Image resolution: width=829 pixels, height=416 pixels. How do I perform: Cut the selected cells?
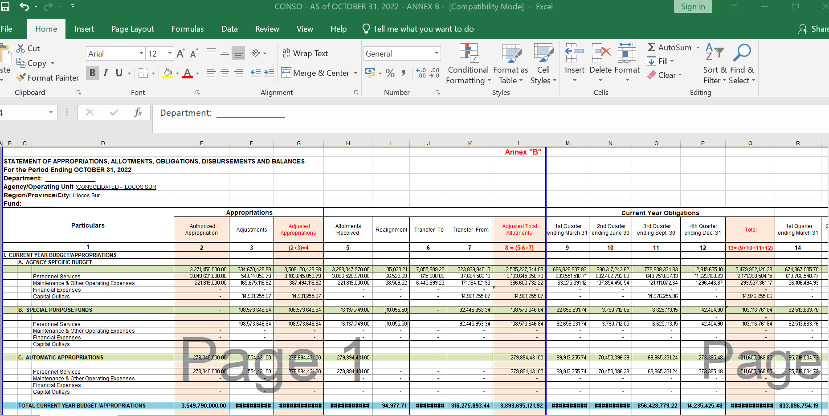(28, 48)
